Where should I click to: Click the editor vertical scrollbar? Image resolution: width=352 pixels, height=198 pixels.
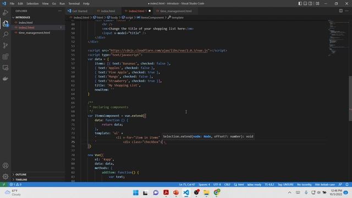350,99
